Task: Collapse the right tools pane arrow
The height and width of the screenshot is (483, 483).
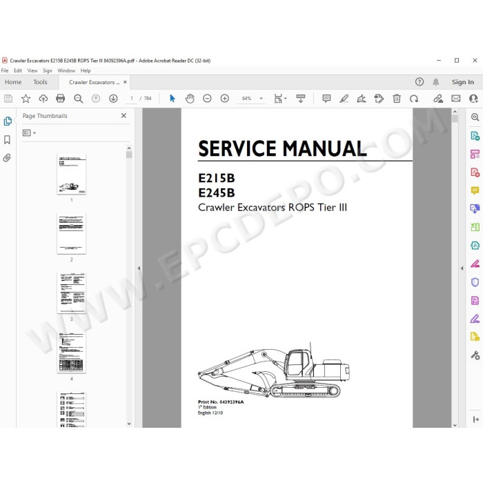Action: 462,268
